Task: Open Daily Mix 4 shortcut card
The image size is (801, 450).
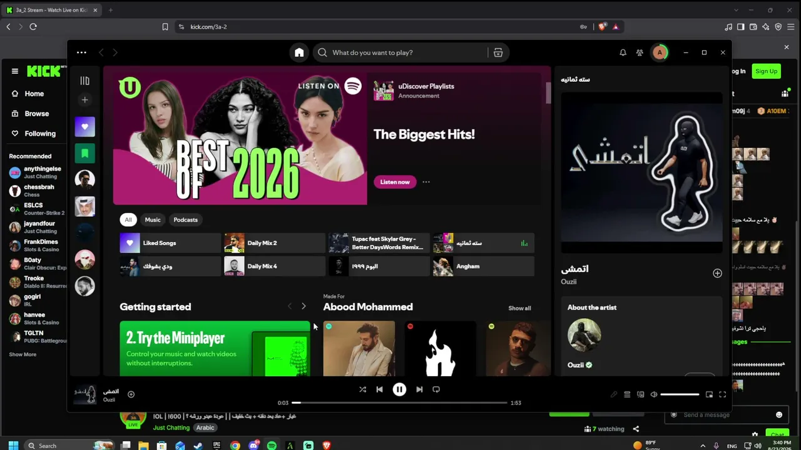Action: point(275,266)
